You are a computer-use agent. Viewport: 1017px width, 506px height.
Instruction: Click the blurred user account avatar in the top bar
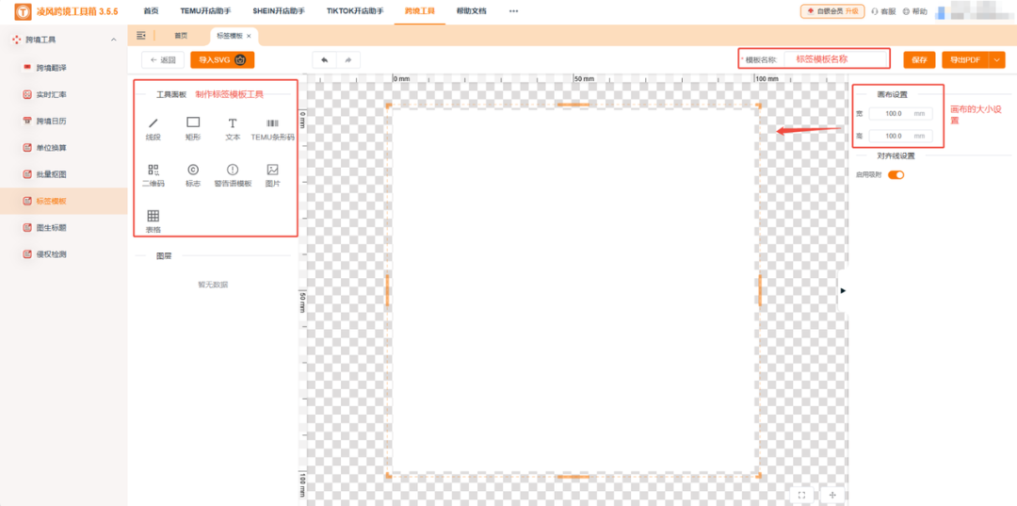click(x=940, y=11)
